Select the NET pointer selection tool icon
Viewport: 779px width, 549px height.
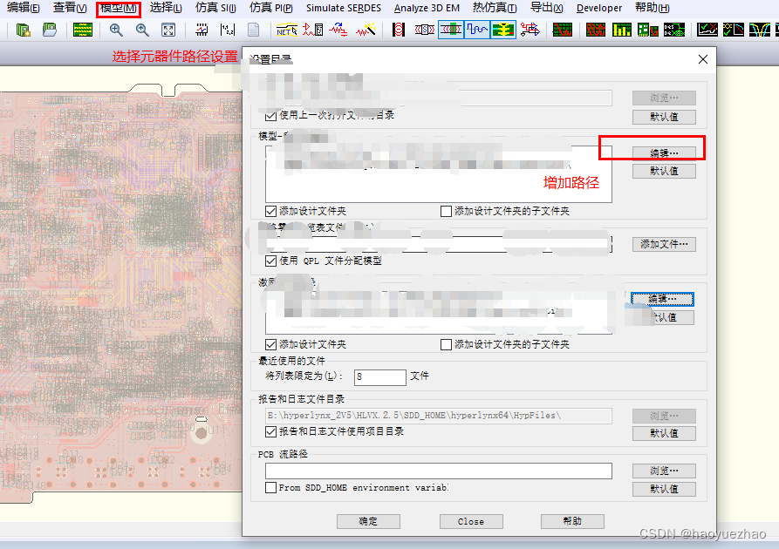pyautogui.click(x=287, y=30)
